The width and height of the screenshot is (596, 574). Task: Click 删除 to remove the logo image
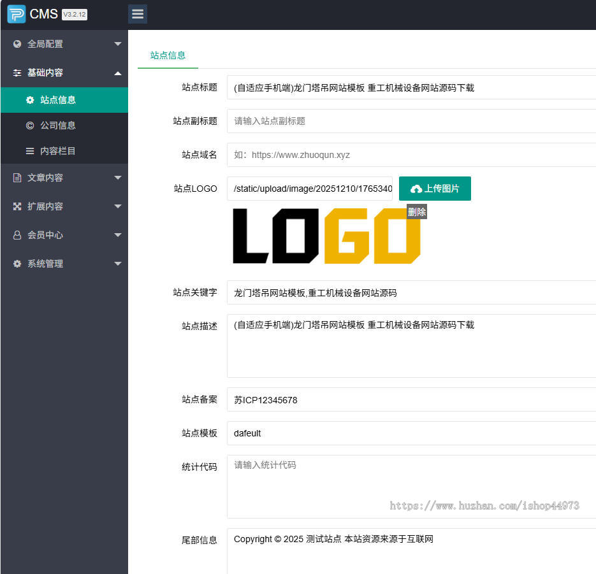pos(417,212)
